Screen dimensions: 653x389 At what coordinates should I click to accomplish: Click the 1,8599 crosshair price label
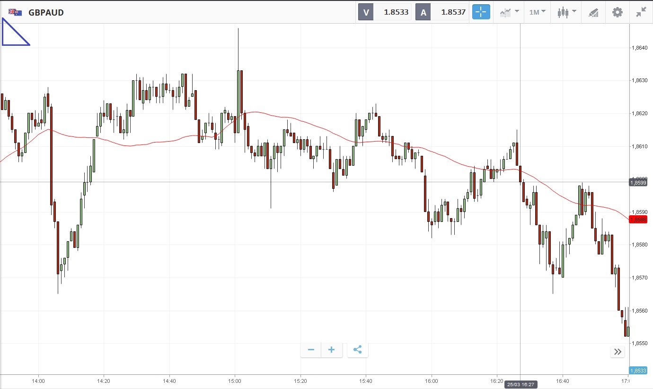[638, 182]
